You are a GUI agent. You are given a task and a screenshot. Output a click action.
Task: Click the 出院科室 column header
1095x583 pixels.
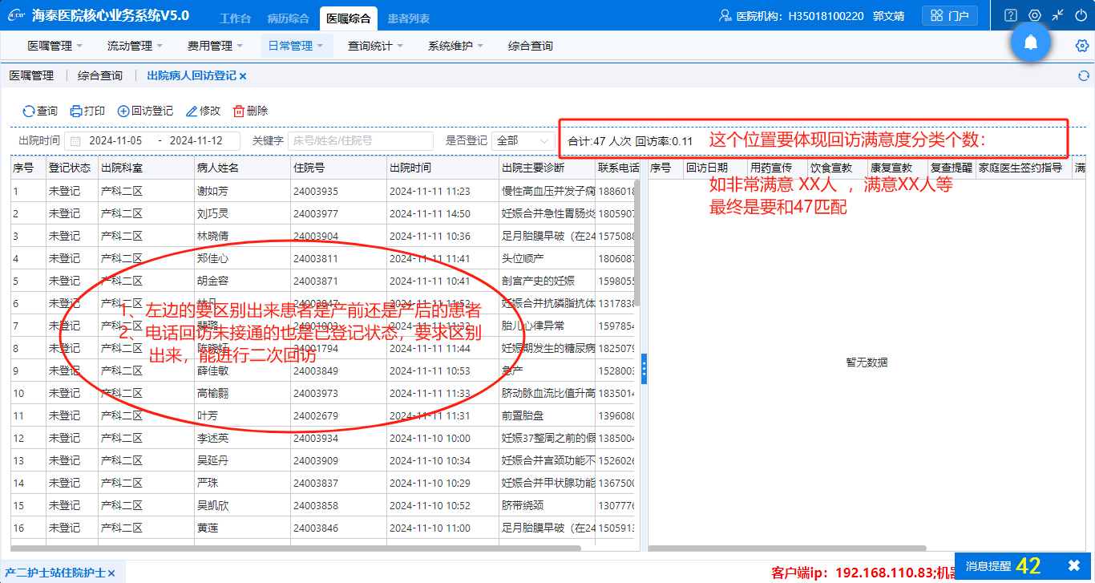(146, 168)
